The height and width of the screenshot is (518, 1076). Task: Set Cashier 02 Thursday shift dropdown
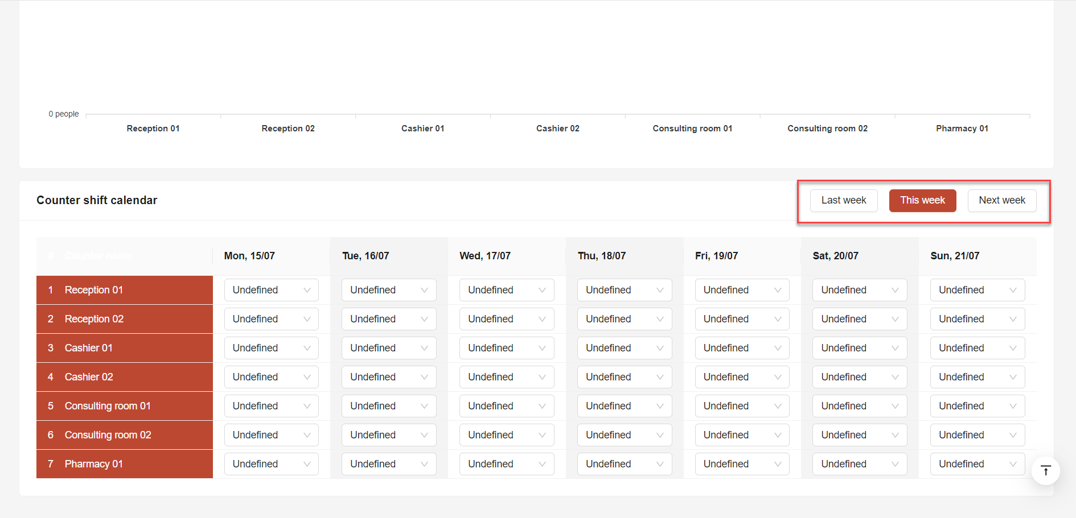tap(625, 377)
